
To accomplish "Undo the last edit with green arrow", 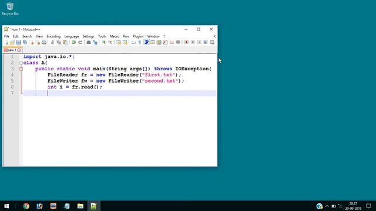I will pos(73,42).
